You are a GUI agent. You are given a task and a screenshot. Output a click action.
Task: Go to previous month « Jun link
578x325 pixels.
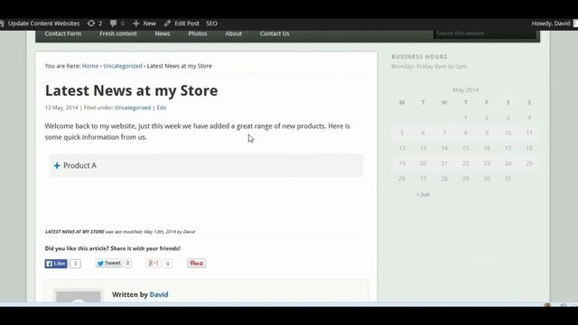[x=424, y=194]
